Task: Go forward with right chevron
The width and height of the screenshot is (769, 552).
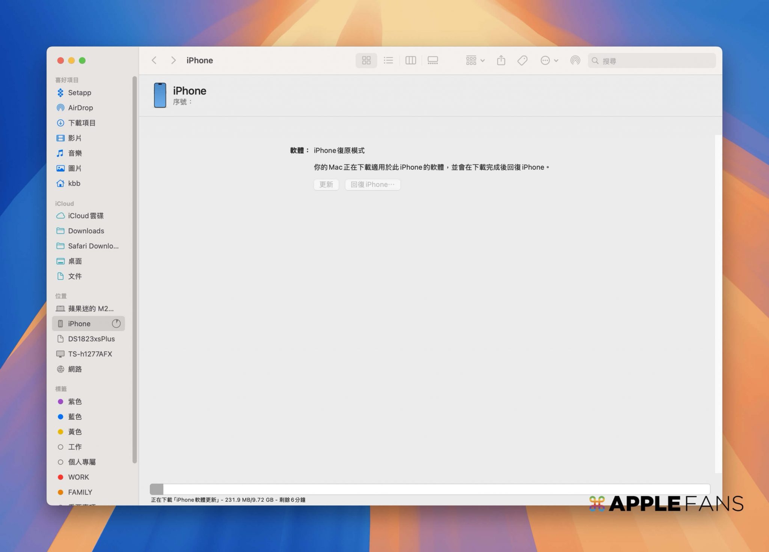Action: click(173, 60)
